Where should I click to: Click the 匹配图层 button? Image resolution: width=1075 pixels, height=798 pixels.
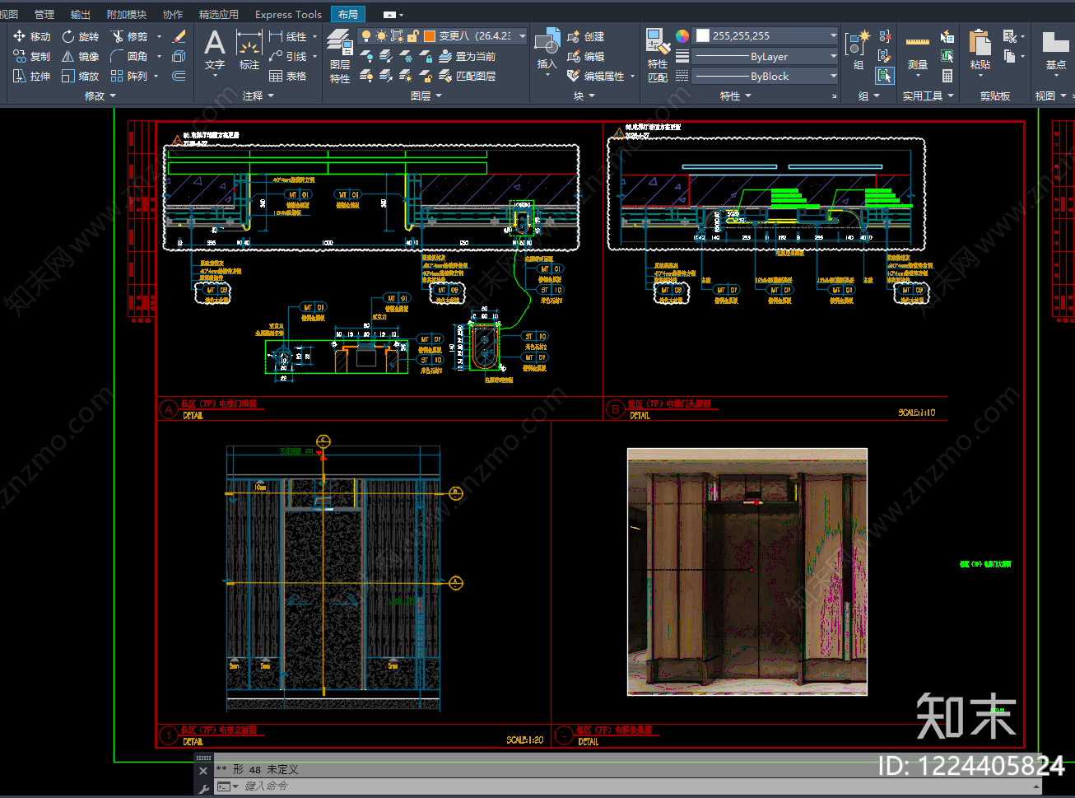(x=467, y=76)
